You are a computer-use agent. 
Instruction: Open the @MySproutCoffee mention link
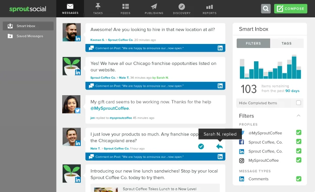[109, 109]
